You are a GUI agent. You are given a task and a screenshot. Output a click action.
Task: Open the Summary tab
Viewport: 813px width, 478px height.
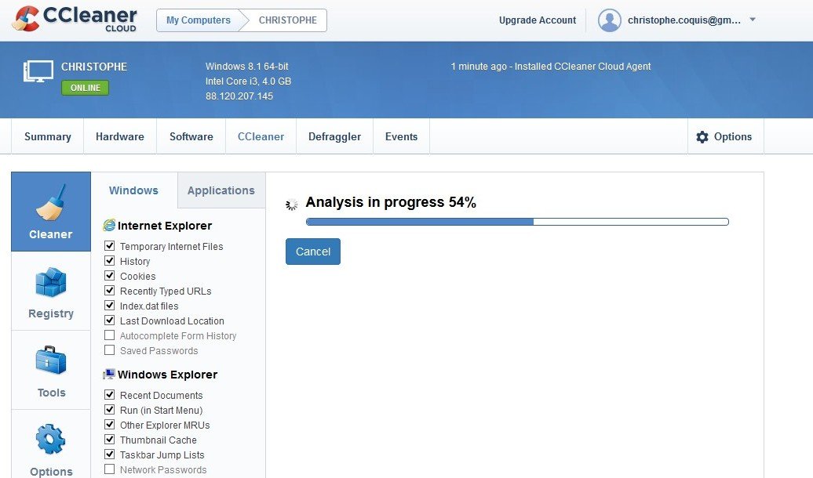(48, 136)
